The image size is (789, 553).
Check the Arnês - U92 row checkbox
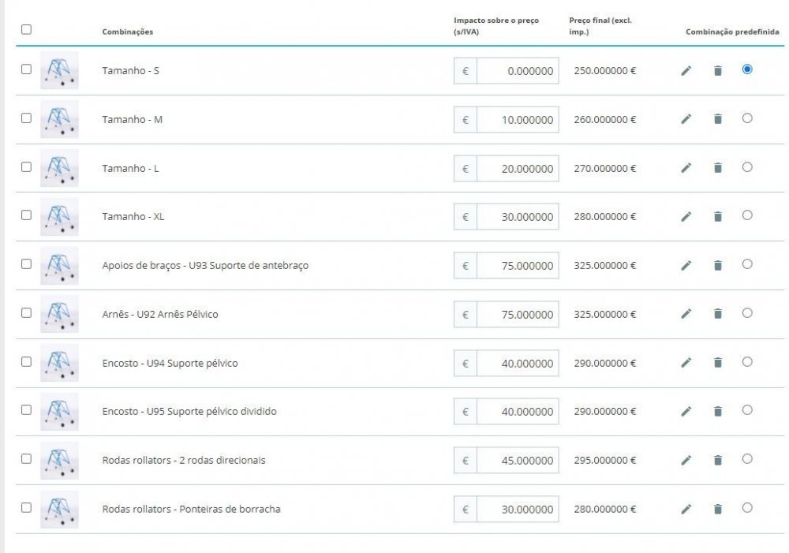(x=26, y=312)
